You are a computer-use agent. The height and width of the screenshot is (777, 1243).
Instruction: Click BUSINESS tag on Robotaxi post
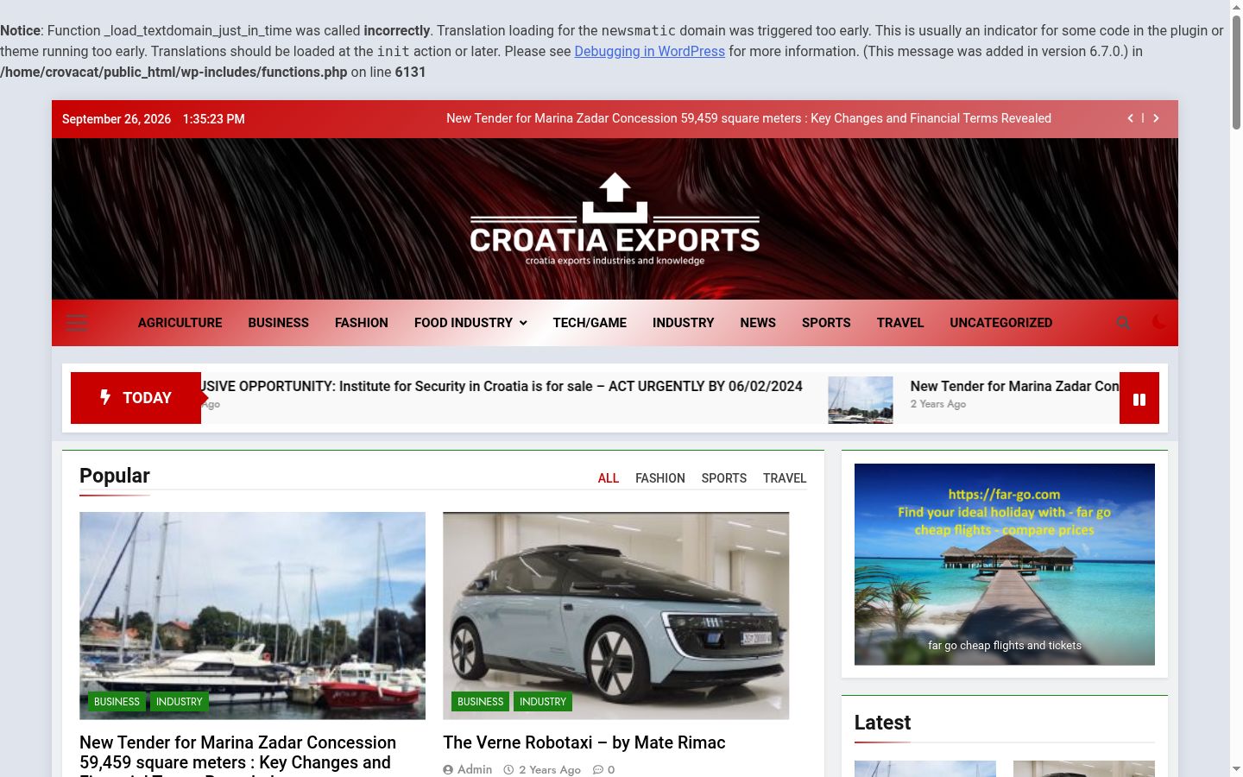[481, 702]
